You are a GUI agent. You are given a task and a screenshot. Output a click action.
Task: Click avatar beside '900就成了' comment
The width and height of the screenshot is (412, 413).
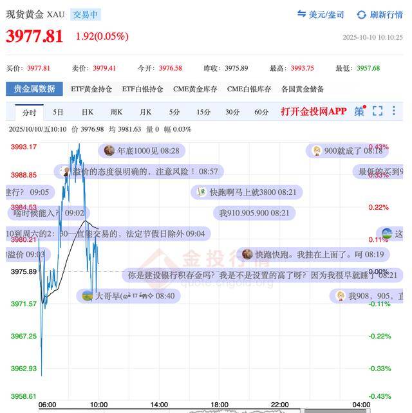pos(317,151)
